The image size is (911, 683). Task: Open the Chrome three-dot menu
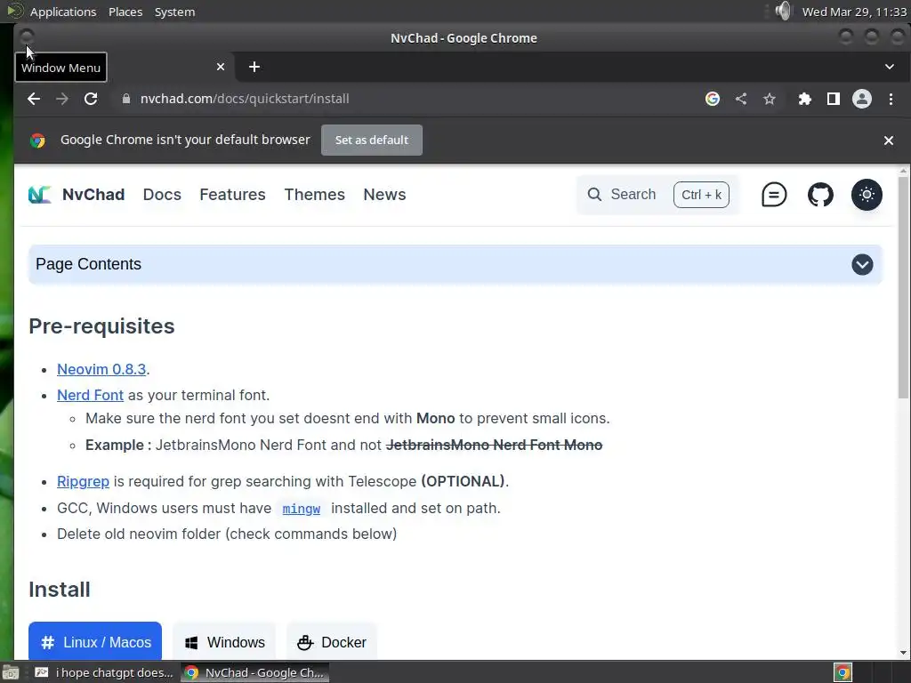click(891, 99)
